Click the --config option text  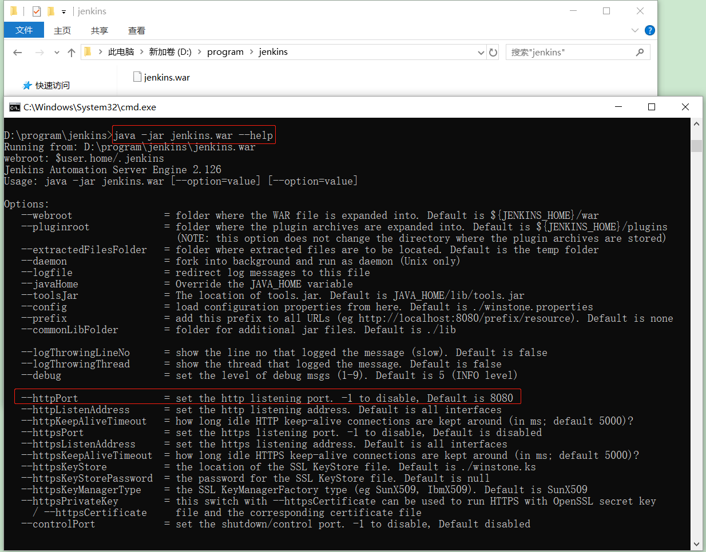[x=43, y=307]
